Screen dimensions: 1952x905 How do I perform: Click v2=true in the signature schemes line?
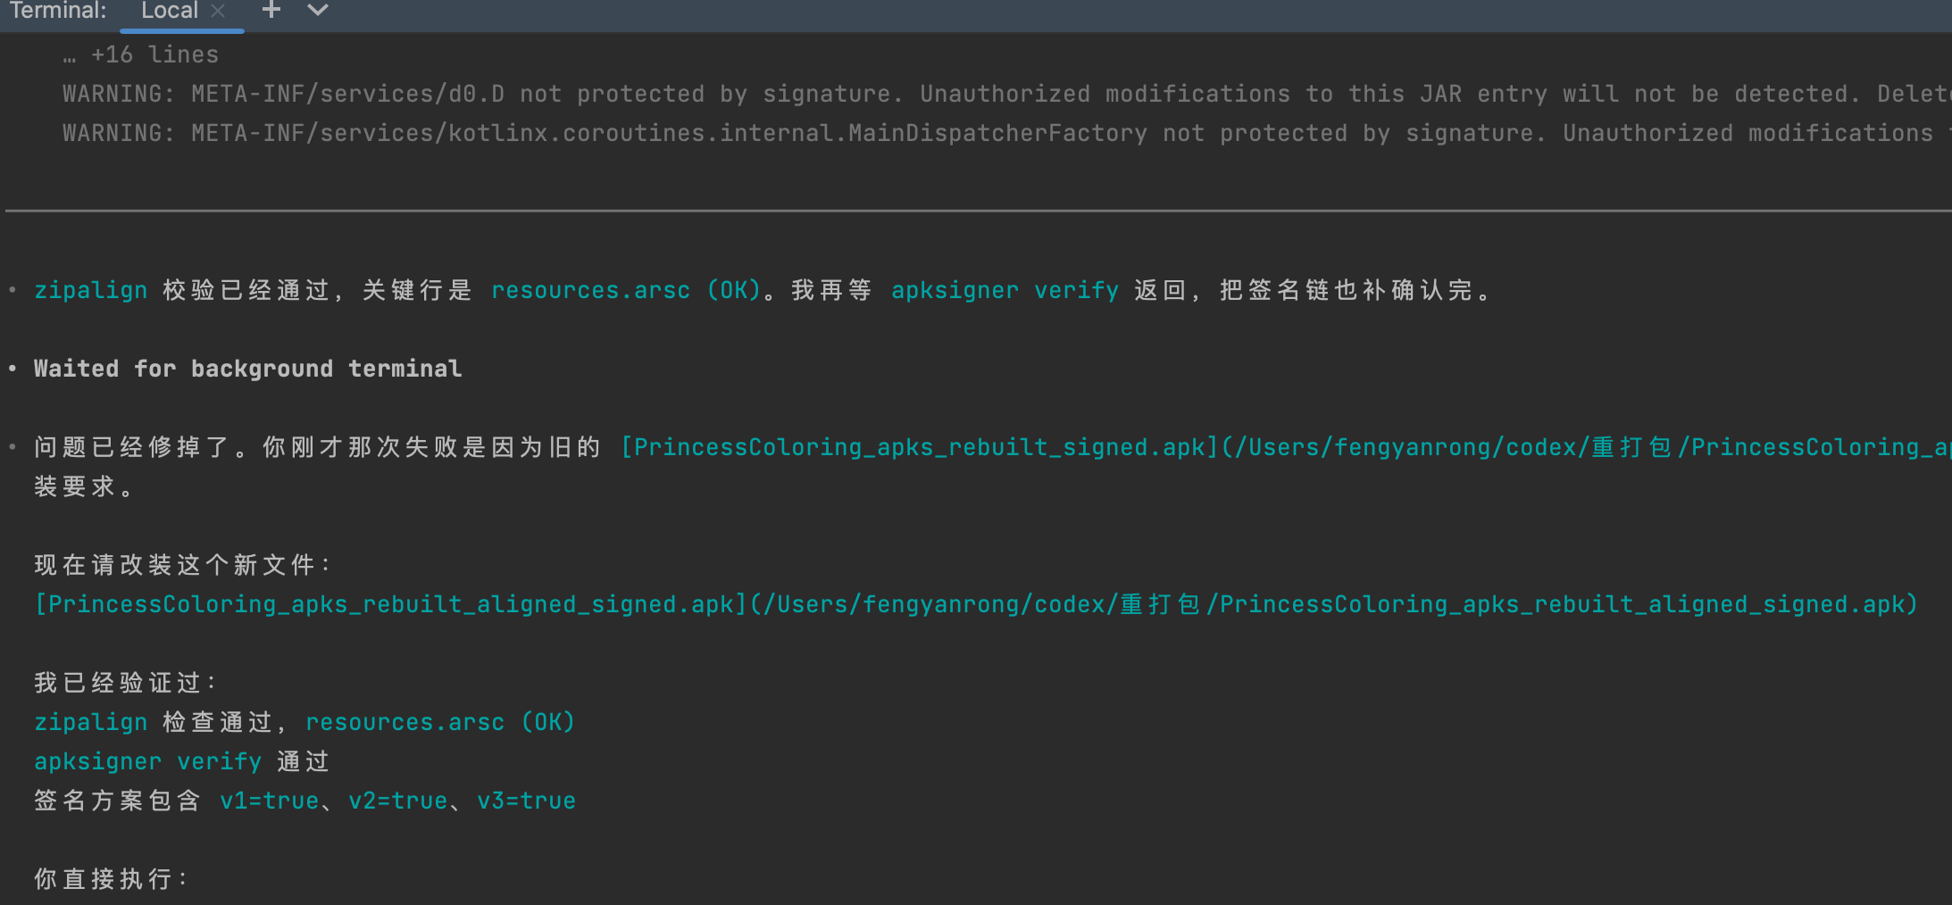[x=397, y=801]
